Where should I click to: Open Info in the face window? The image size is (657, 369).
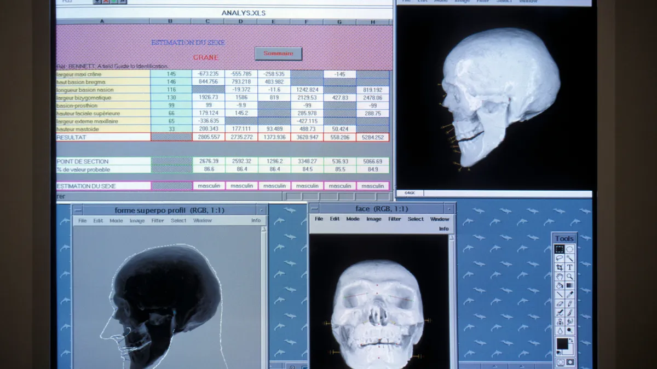(x=443, y=229)
